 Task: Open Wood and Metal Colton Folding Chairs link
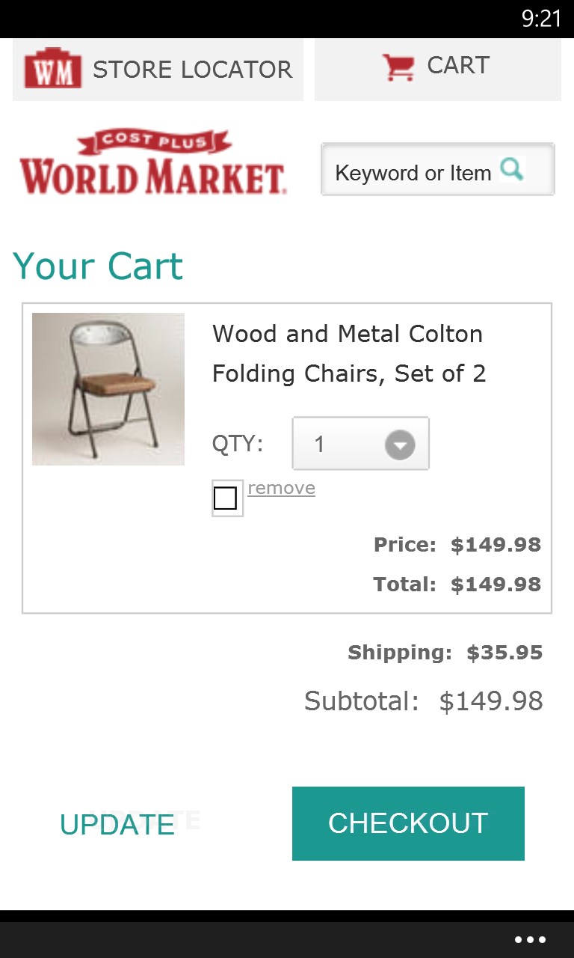pos(348,353)
